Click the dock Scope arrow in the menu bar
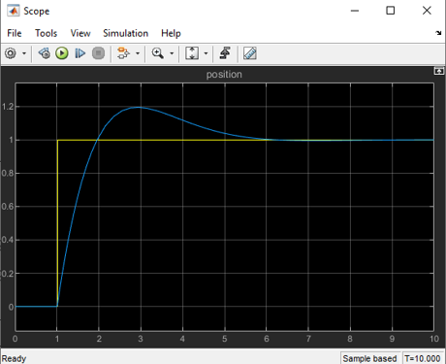Screen dimensions: 446x364 (x=438, y=33)
